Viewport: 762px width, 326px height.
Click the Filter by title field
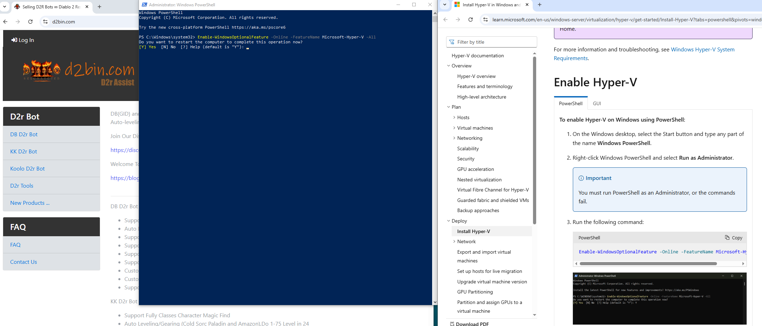491,42
